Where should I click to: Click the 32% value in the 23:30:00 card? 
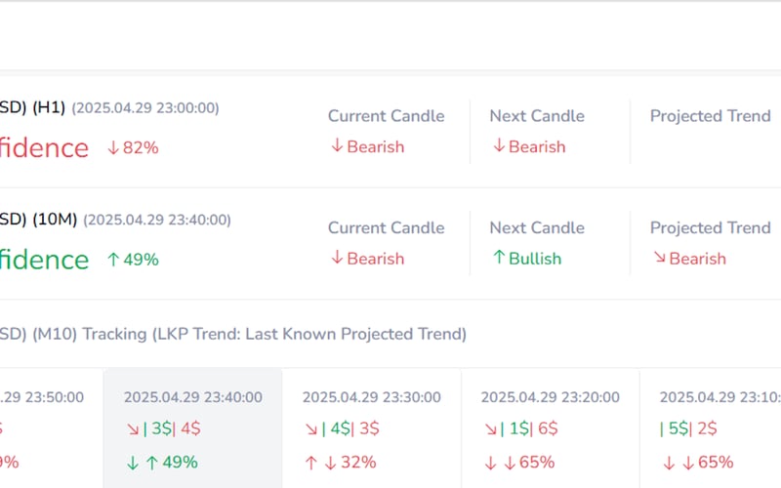pos(357,462)
